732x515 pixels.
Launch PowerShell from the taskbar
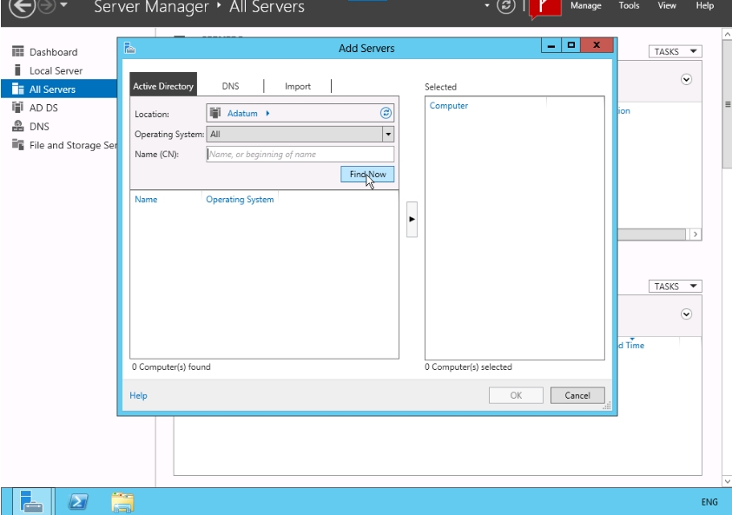pyautogui.click(x=78, y=502)
